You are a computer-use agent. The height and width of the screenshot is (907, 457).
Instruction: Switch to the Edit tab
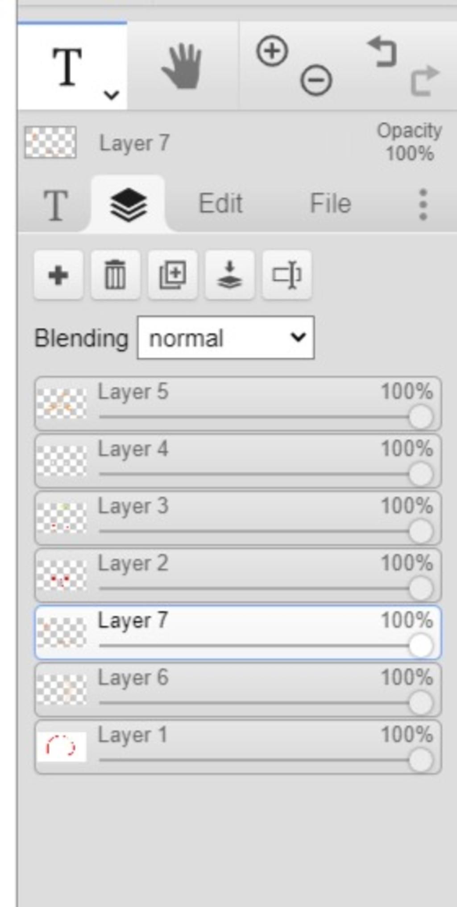220,204
